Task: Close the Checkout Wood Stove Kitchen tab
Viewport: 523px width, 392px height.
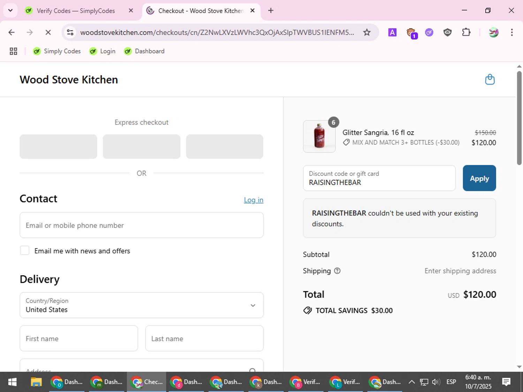Action: click(x=252, y=10)
